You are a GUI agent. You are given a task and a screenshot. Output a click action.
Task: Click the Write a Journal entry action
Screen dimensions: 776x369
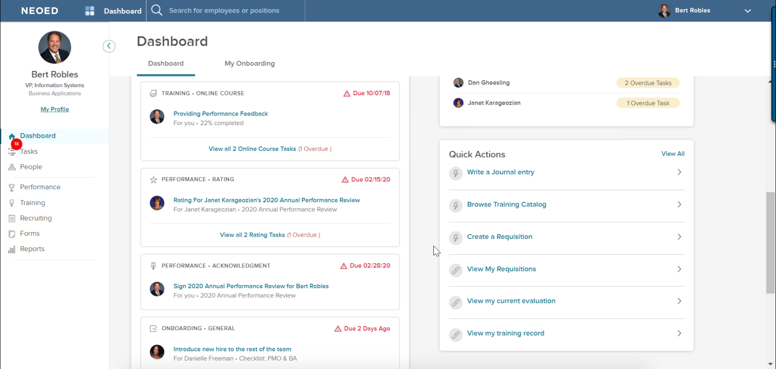point(501,172)
